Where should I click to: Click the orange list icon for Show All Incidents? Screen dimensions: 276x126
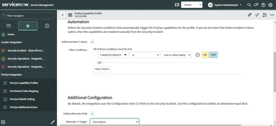coord(3,51)
